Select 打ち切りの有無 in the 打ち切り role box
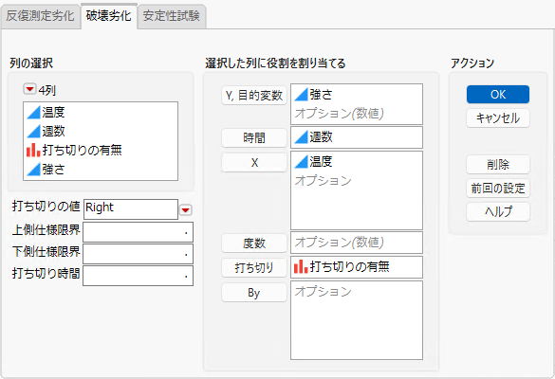Screen dimensions: 555x379 [349, 266]
